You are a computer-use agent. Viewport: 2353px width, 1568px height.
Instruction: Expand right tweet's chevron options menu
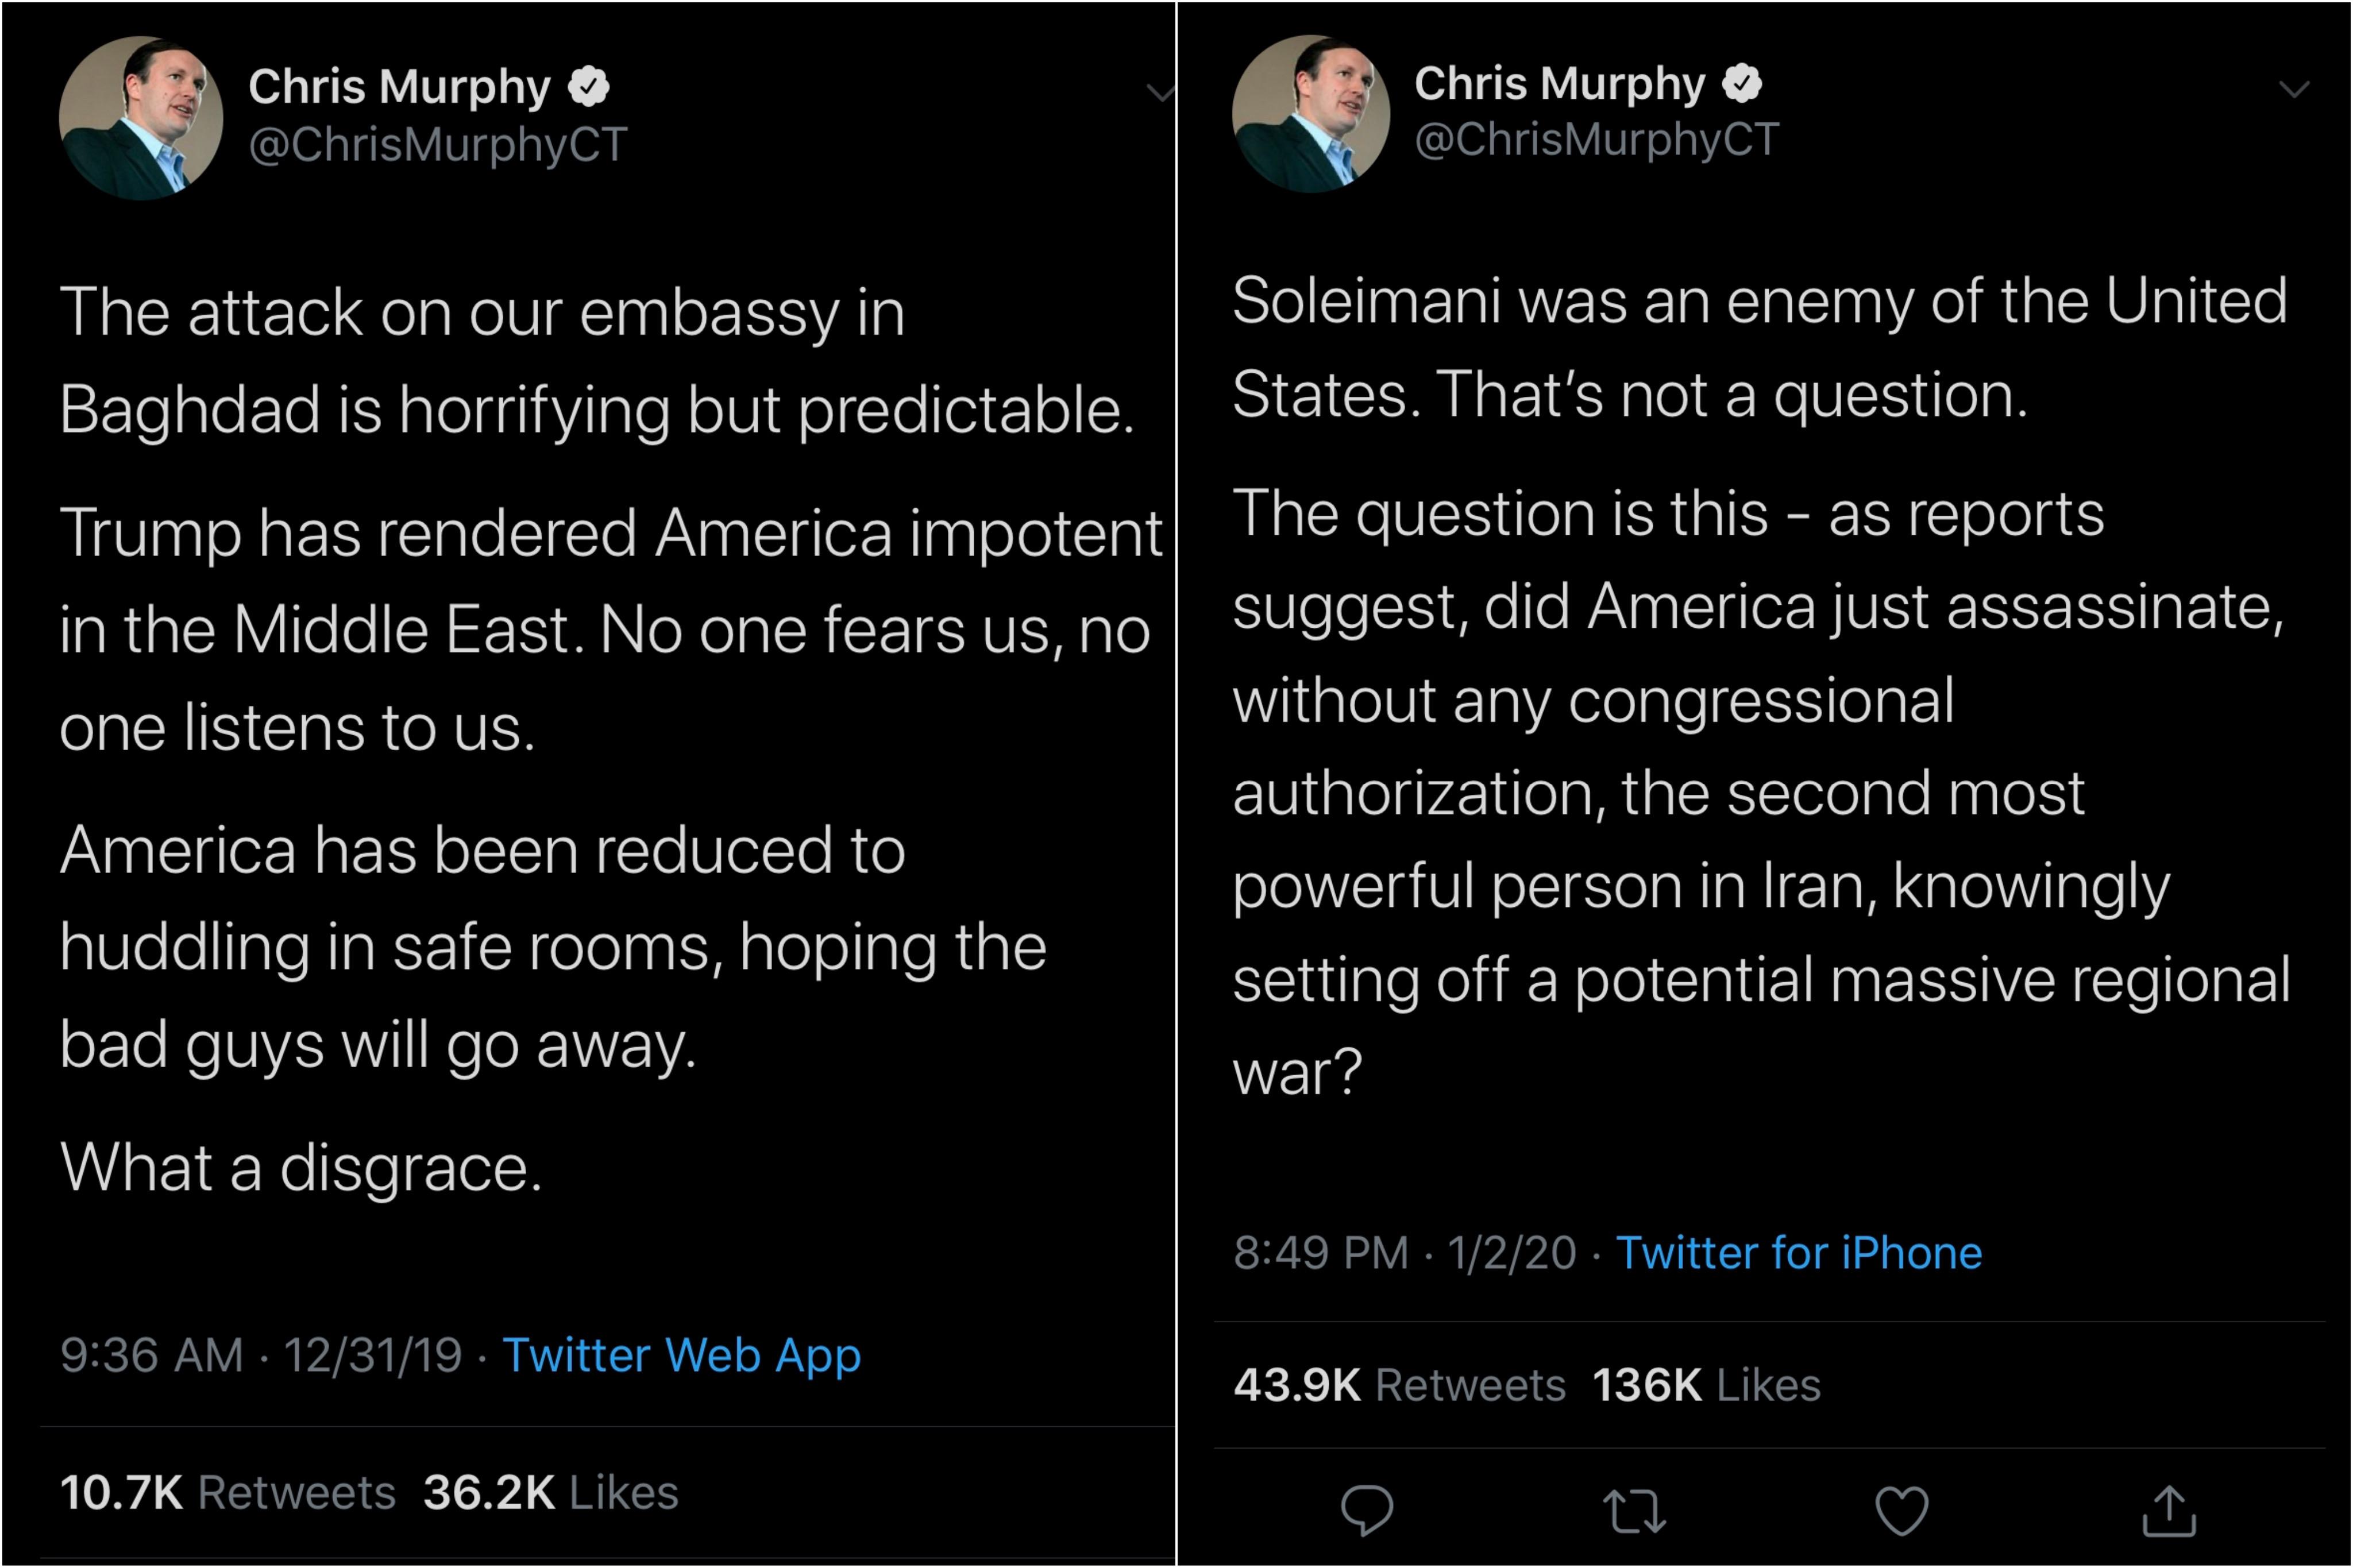pyautogui.click(x=2293, y=90)
